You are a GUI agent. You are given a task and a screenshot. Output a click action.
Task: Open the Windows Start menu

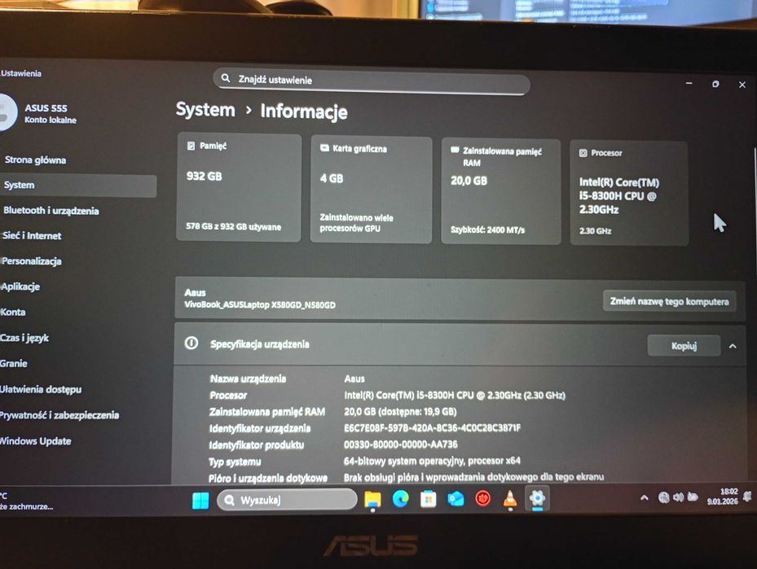pos(200,501)
